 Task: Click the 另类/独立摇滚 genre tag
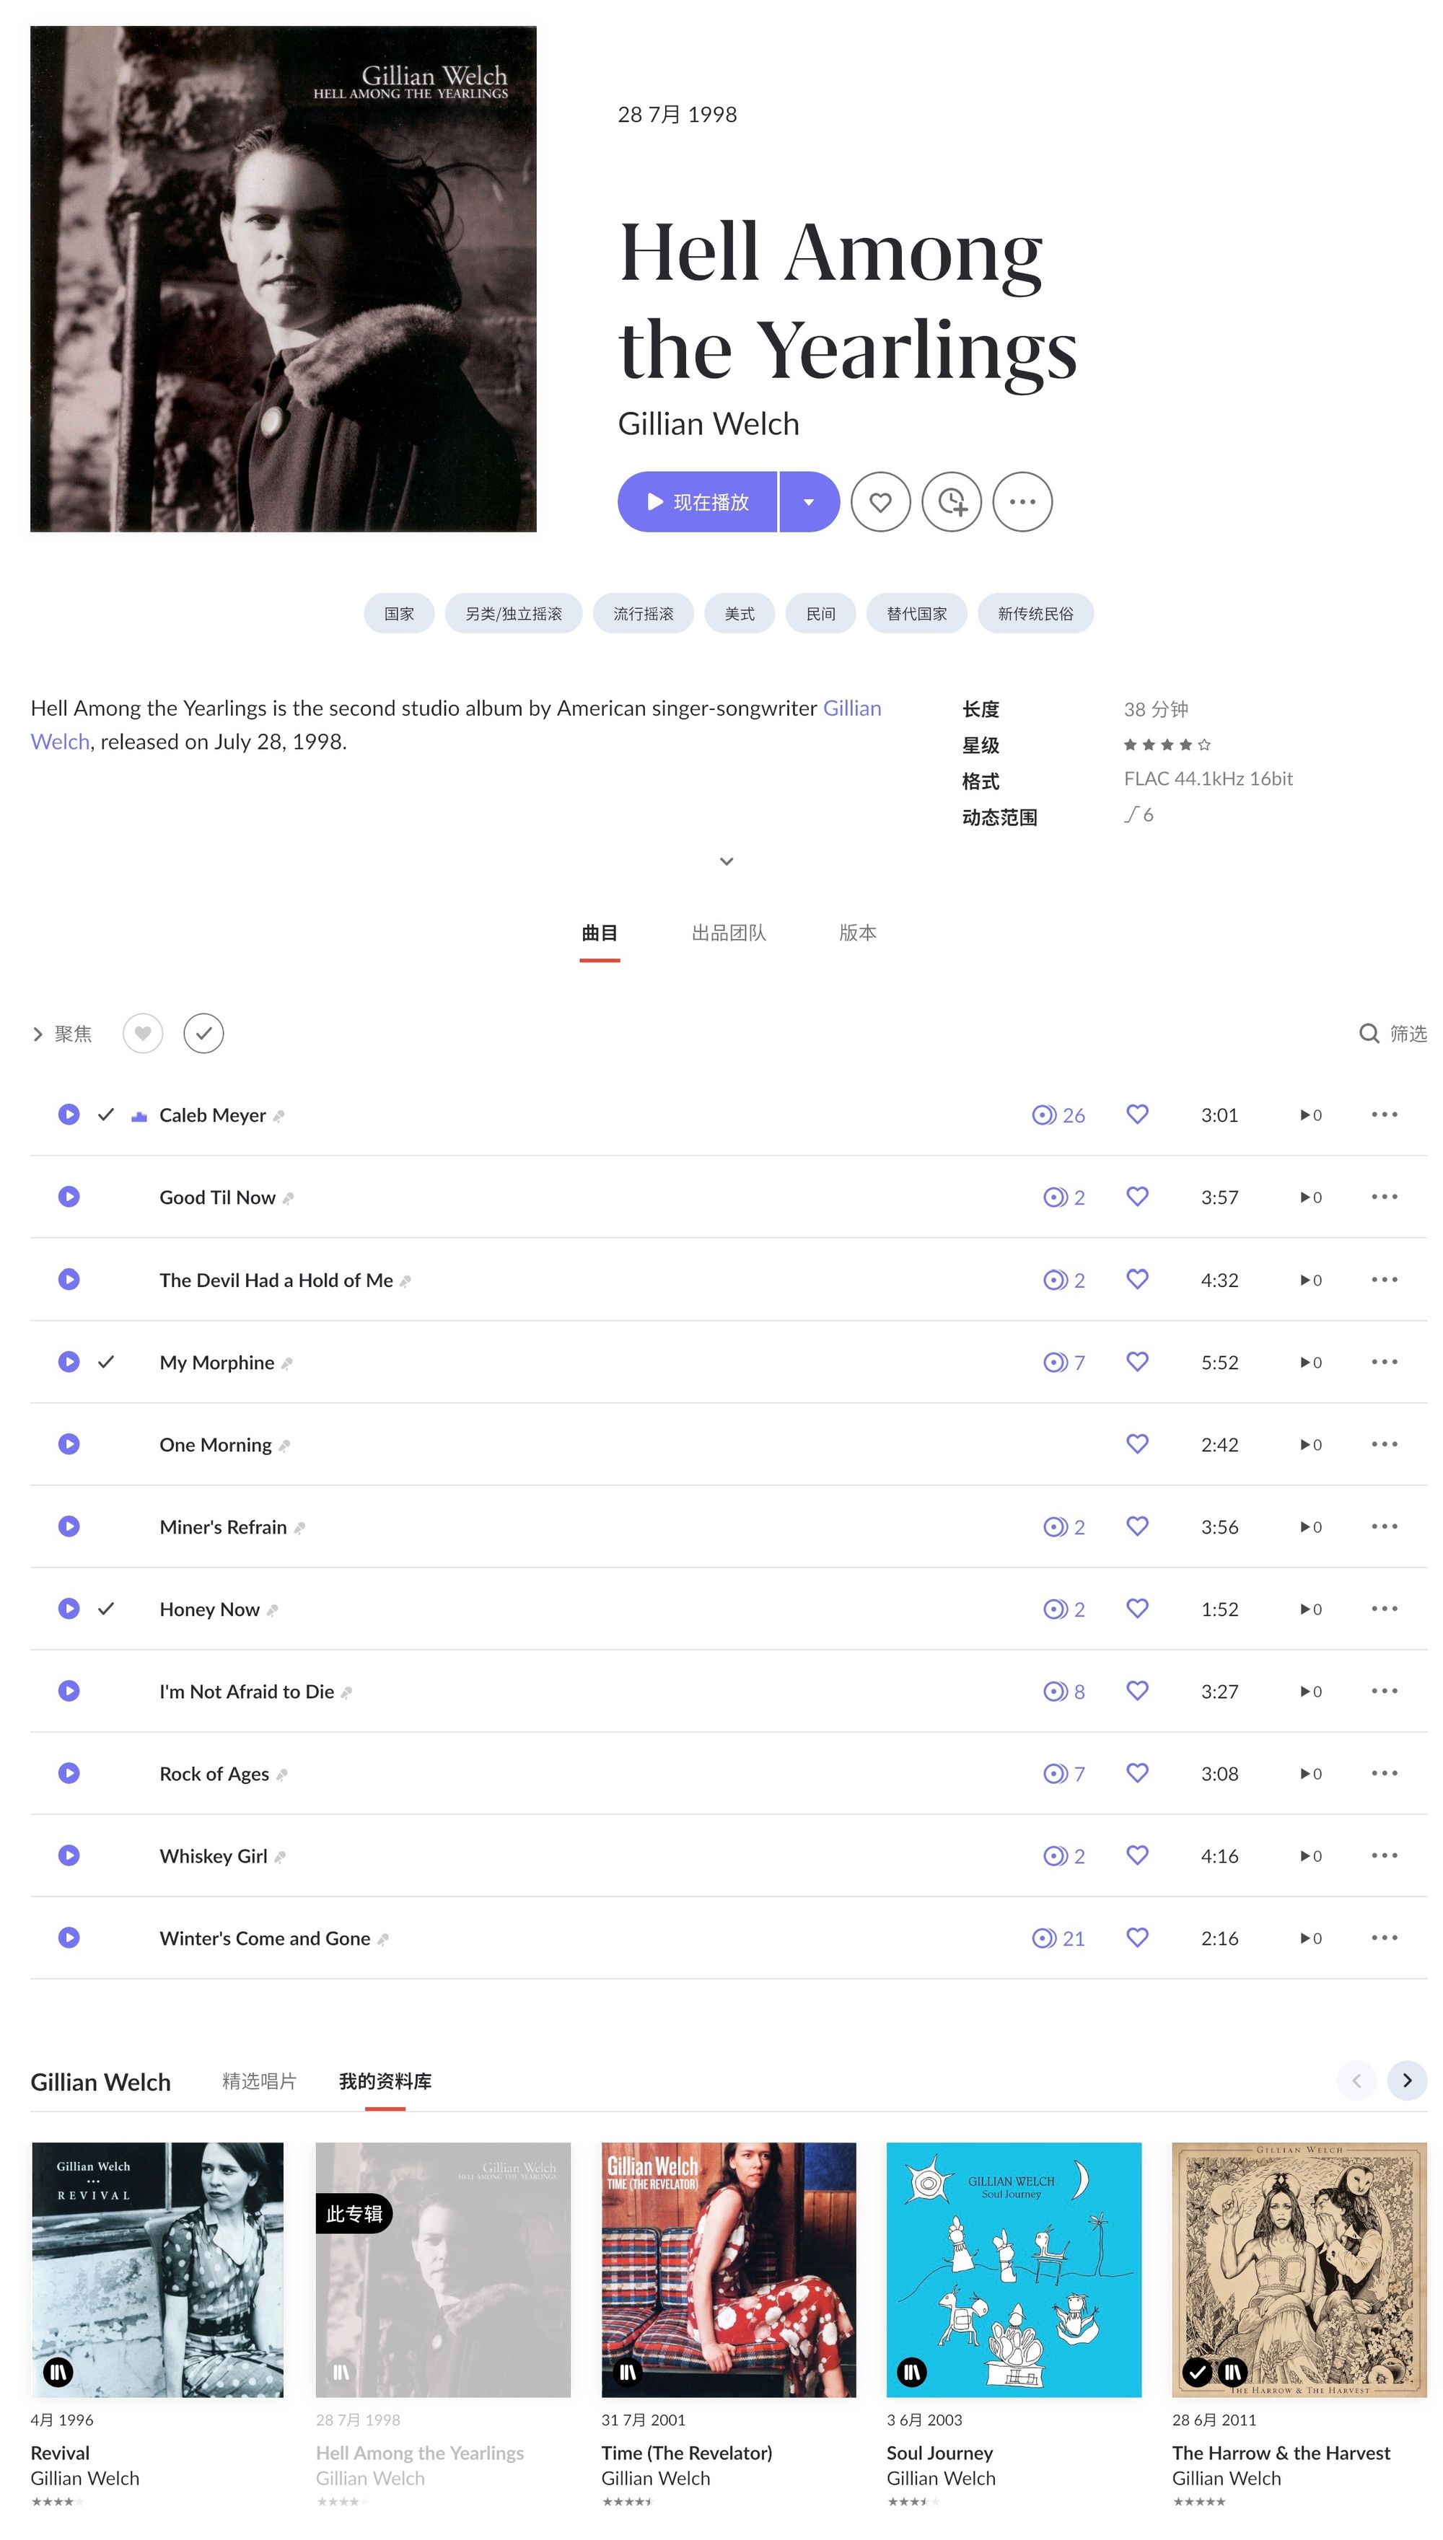pos(514,613)
